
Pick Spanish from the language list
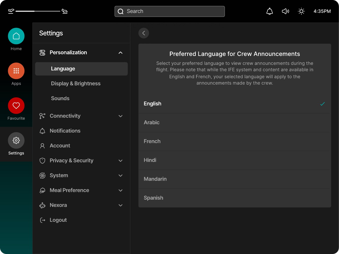pyautogui.click(x=234, y=198)
